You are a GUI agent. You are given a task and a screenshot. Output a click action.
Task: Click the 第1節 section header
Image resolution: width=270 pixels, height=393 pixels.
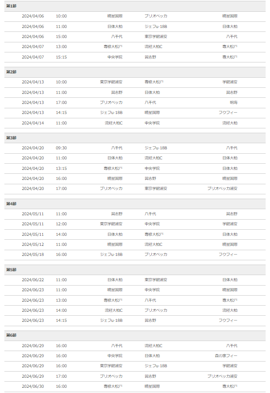coord(135,6)
